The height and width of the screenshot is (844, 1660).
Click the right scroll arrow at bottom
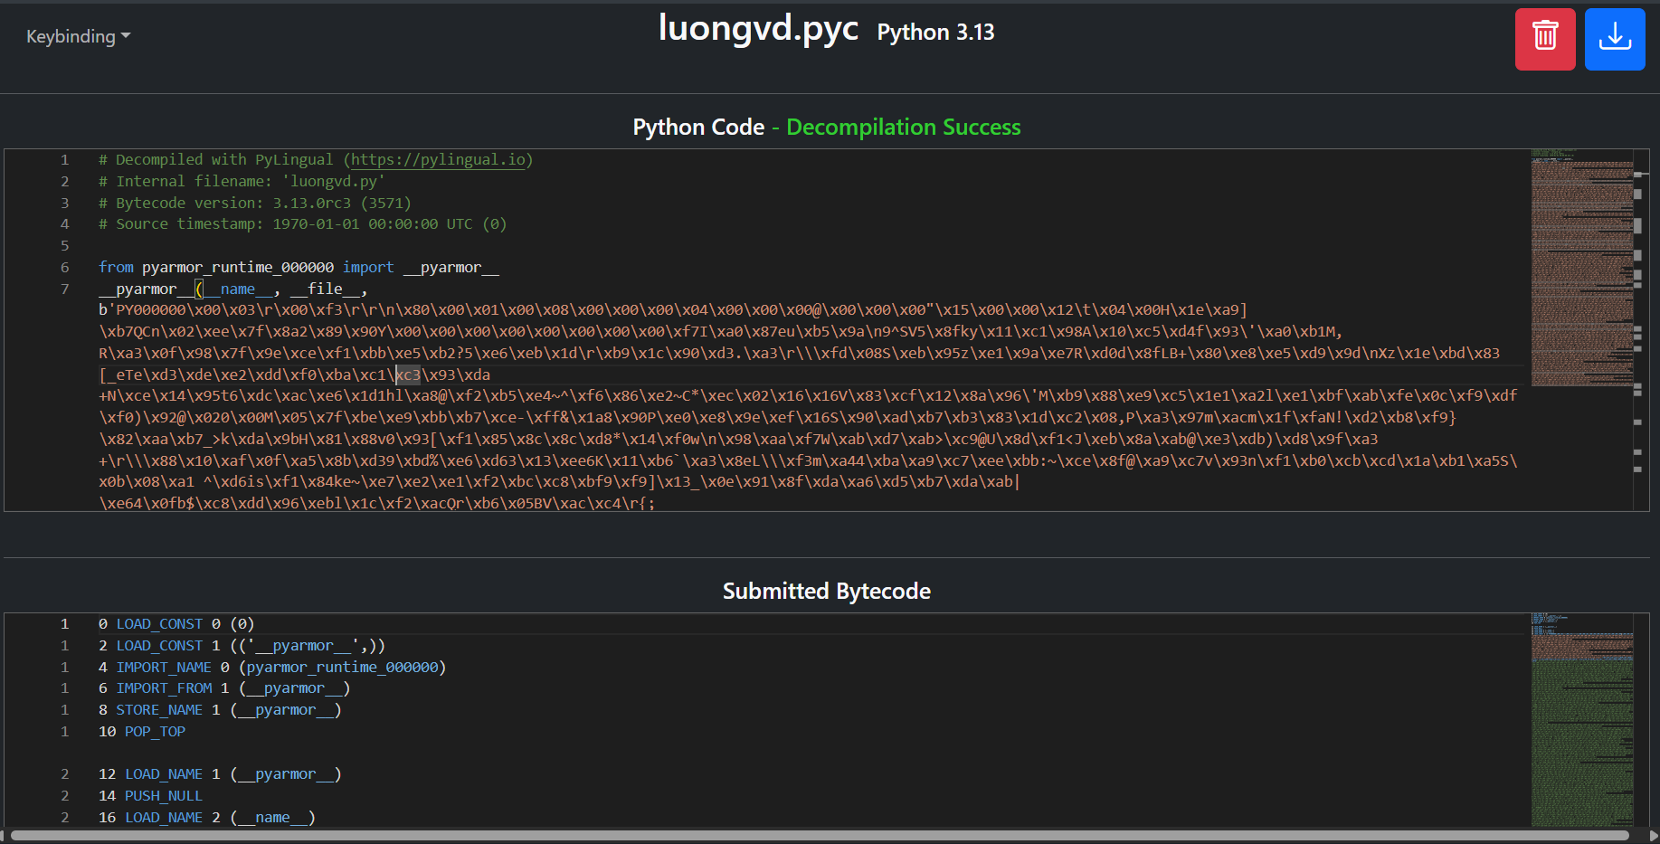(1654, 836)
